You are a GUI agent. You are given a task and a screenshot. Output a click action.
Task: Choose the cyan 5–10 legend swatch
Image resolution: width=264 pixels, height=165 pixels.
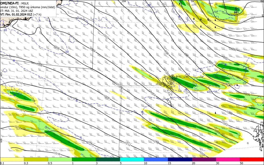[132, 159]
